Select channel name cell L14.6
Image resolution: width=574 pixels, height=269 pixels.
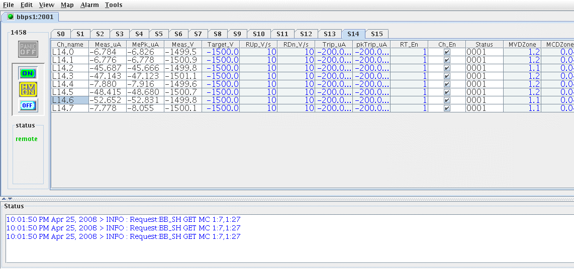tap(70, 100)
